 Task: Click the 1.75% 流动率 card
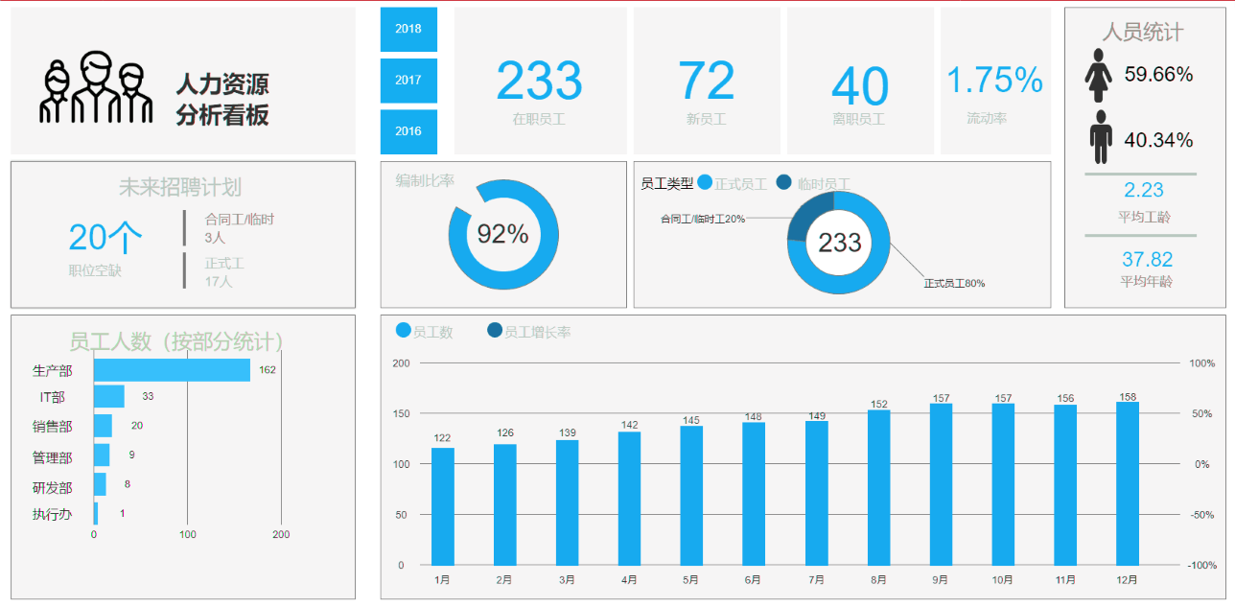click(994, 82)
